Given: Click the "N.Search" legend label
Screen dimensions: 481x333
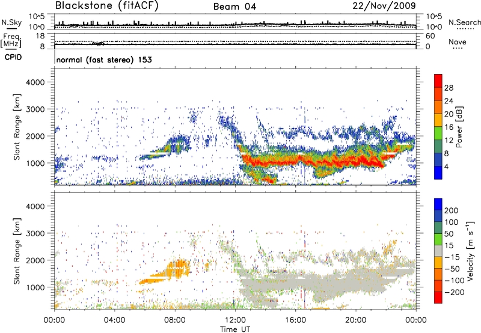Looking at the screenshot, I should (x=464, y=22).
